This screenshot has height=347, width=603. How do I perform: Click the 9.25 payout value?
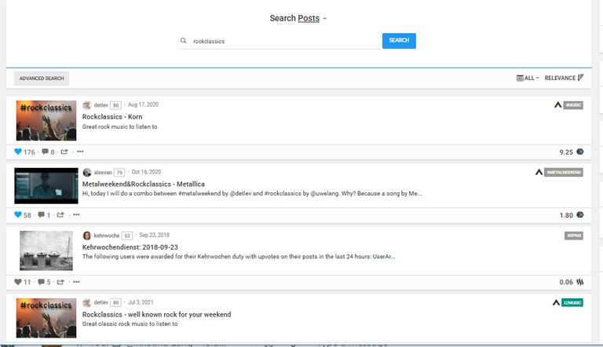tap(566, 152)
